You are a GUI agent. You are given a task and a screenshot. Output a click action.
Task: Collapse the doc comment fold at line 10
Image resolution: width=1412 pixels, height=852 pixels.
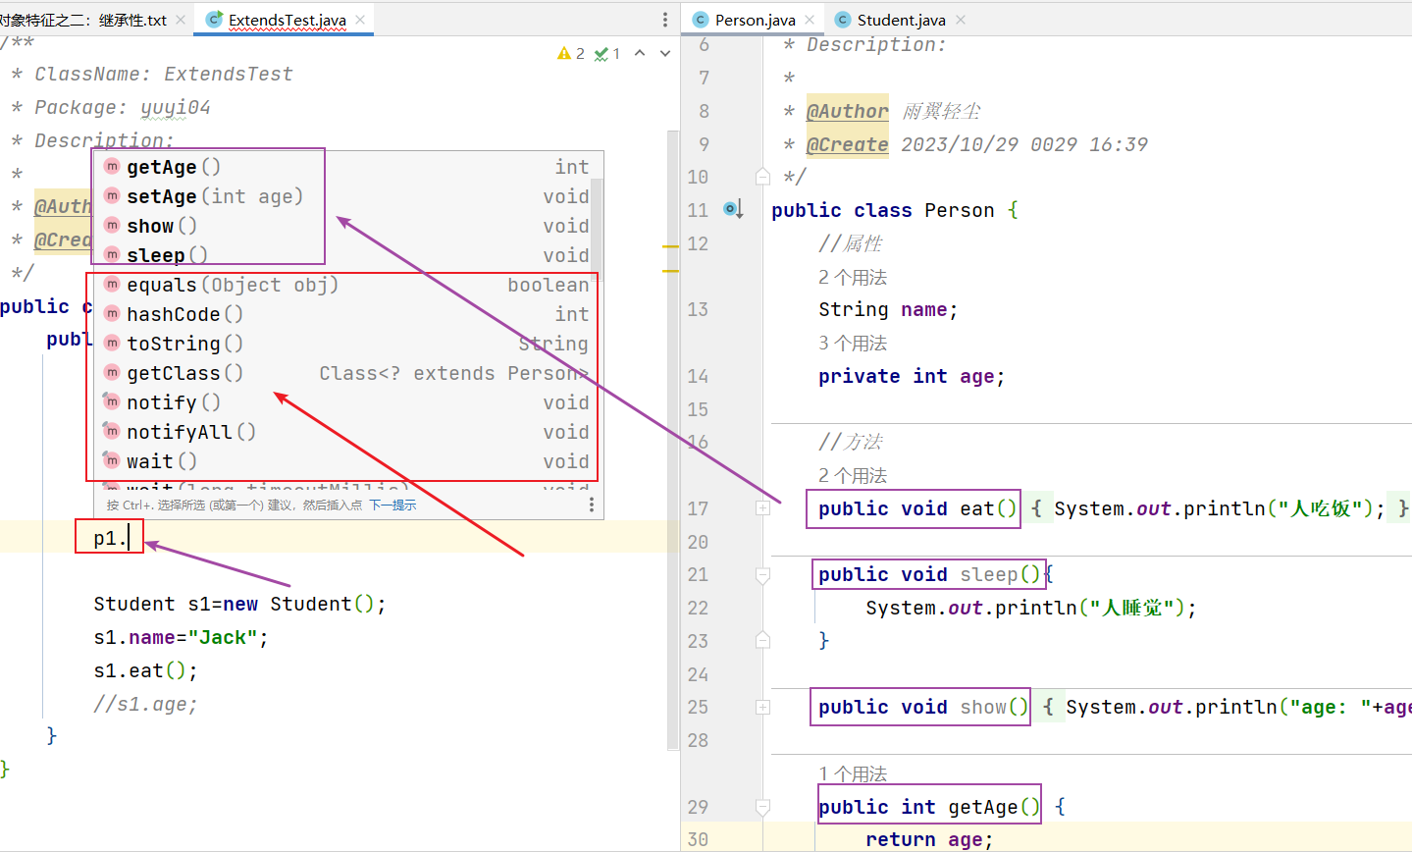tap(762, 177)
